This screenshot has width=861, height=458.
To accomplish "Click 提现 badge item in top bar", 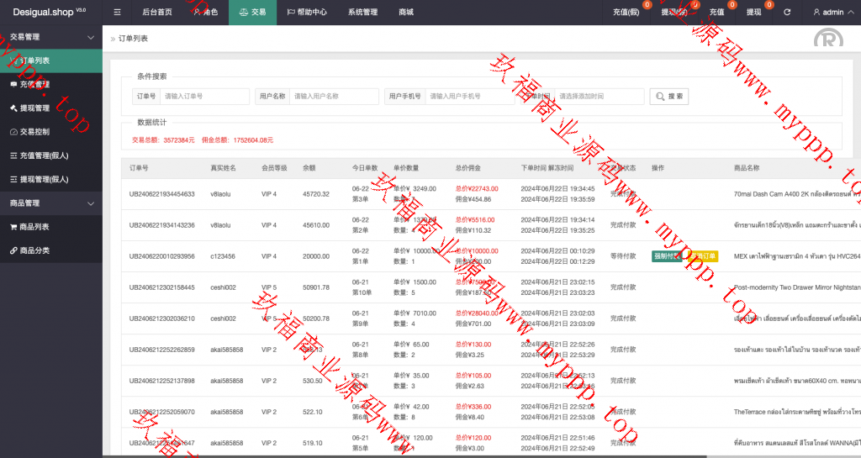I will pos(753,13).
